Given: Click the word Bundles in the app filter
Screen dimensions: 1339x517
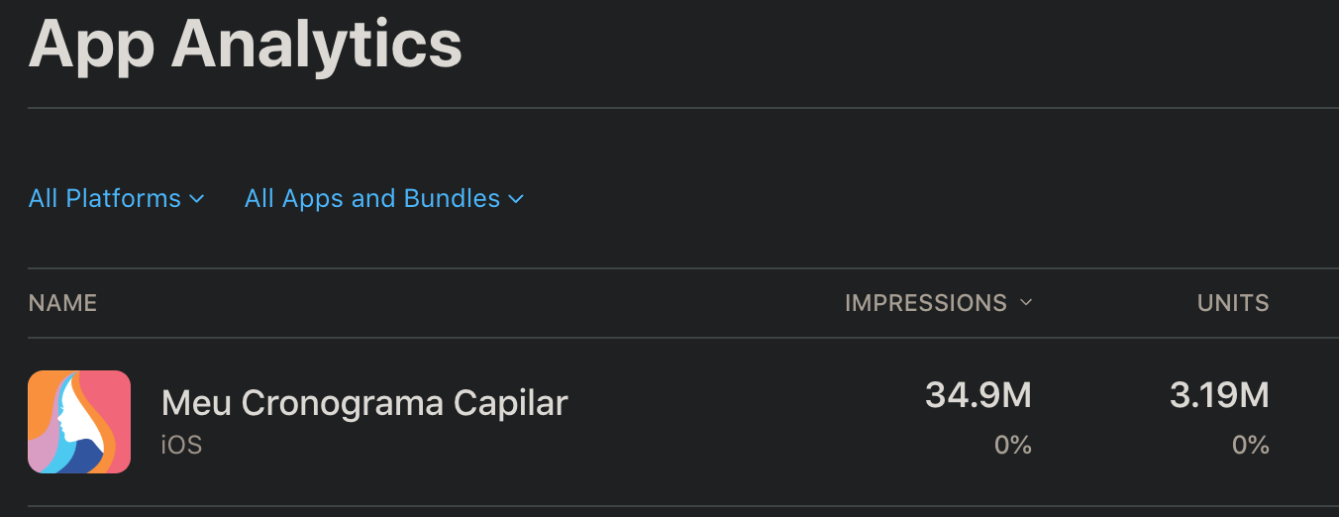Looking at the screenshot, I should tap(451, 198).
